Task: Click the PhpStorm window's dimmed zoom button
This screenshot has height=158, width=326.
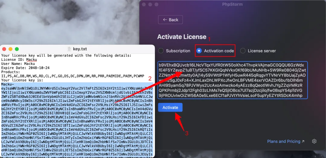Action: click(x=156, y=4)
